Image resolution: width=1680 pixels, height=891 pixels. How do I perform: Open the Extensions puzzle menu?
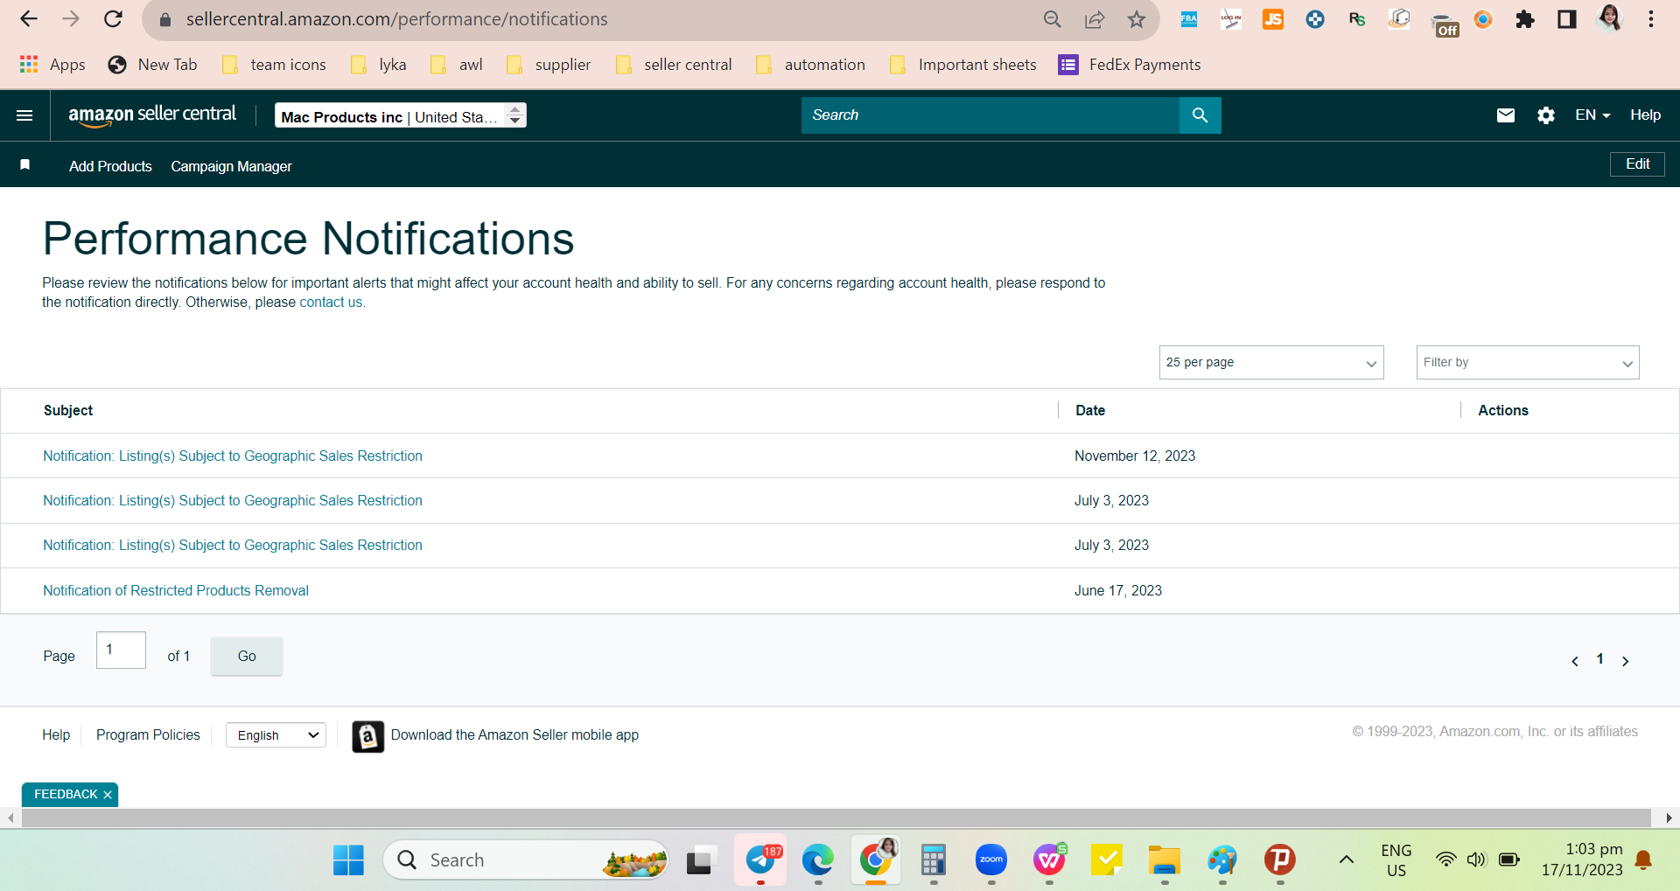[x=1525, y=19]
